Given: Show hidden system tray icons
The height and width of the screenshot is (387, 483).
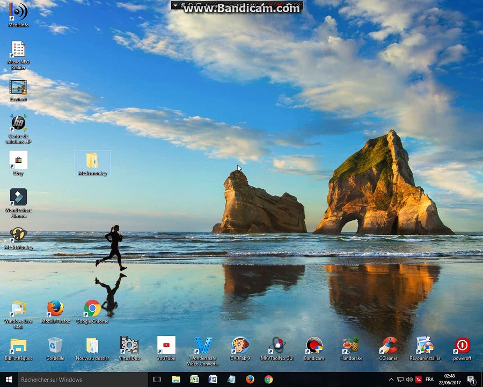Looking at the screenshot, I should tap(391, 379).
